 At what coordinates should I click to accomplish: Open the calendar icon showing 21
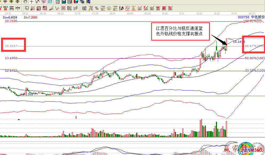point(57,2)
